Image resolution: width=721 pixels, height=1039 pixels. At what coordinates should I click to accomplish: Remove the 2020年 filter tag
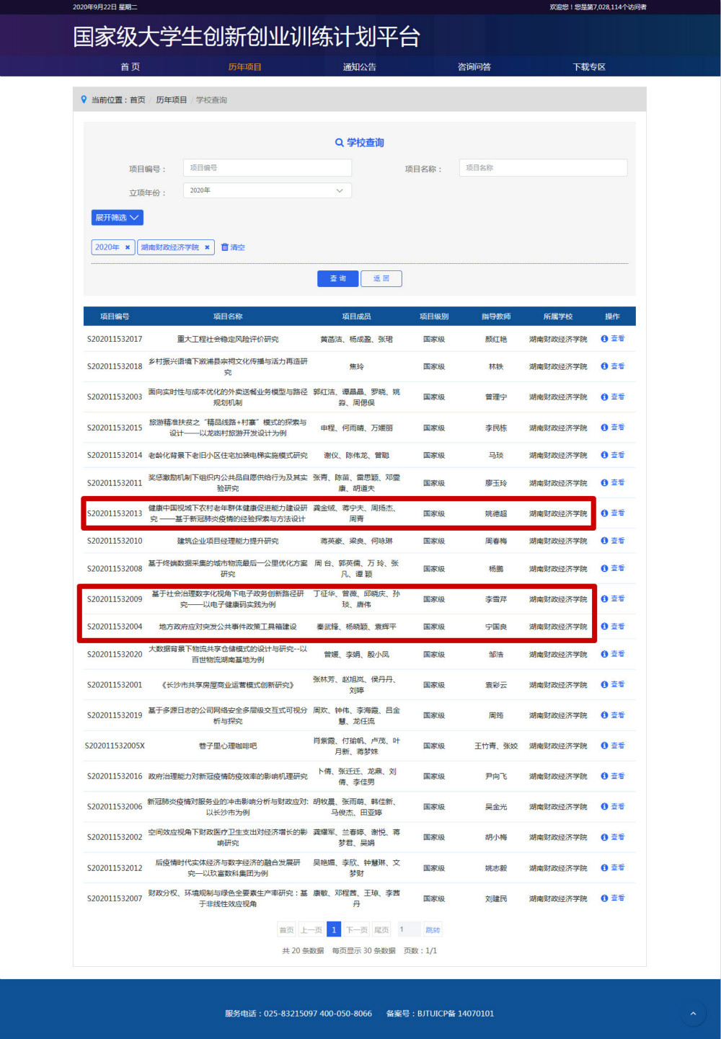(128, 247)
